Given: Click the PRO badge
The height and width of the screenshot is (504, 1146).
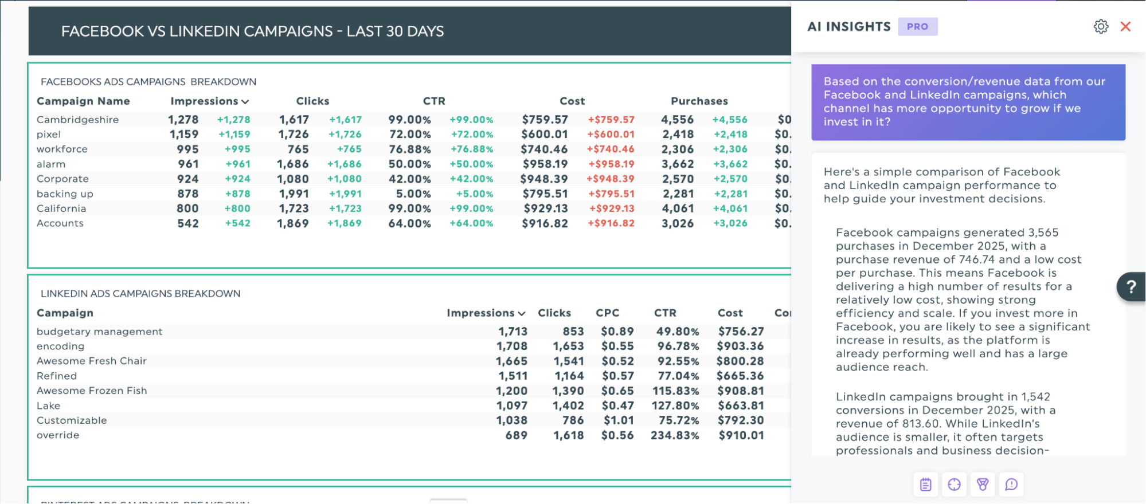Looking at the screenshot, I should 917,27.
